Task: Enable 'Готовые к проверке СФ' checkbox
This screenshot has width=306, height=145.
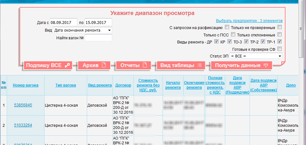Action: pyautogui.click(x=280, y=49)
